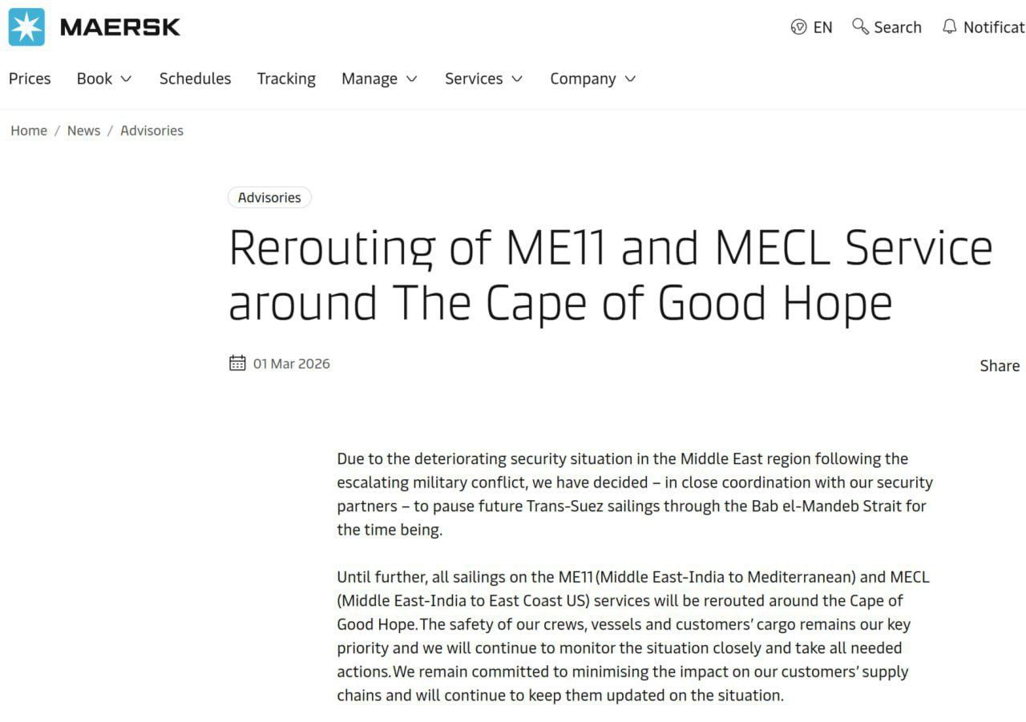Click the Advisories category tag
This screenshot has height=722, width=1026.
[269, 197]
